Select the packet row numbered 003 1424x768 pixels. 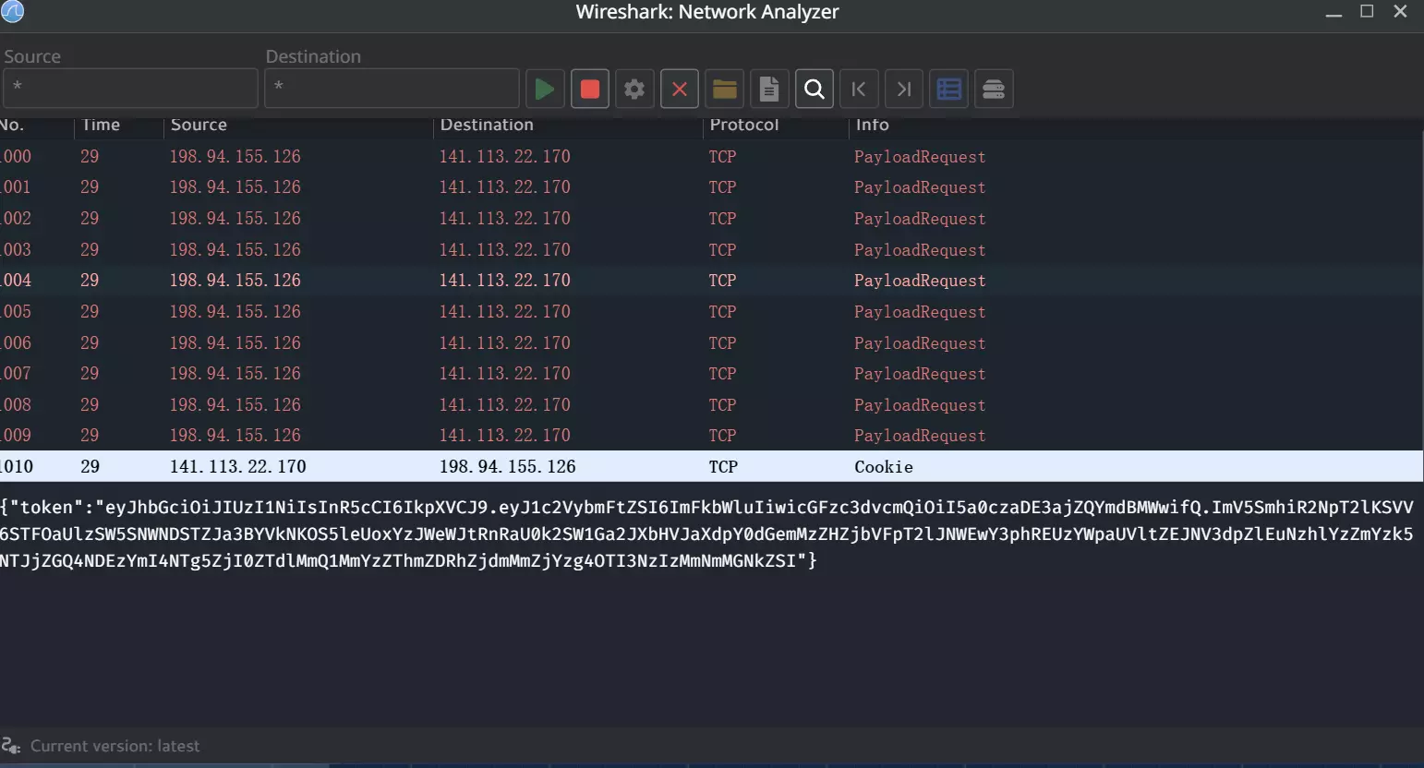point(711,250)
